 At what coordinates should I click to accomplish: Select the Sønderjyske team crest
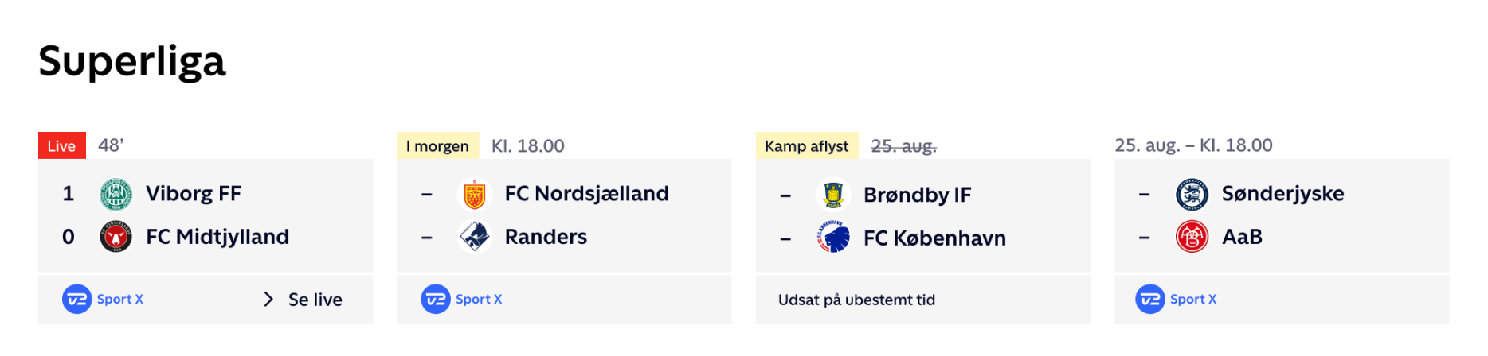click(x=1192, y=194)
